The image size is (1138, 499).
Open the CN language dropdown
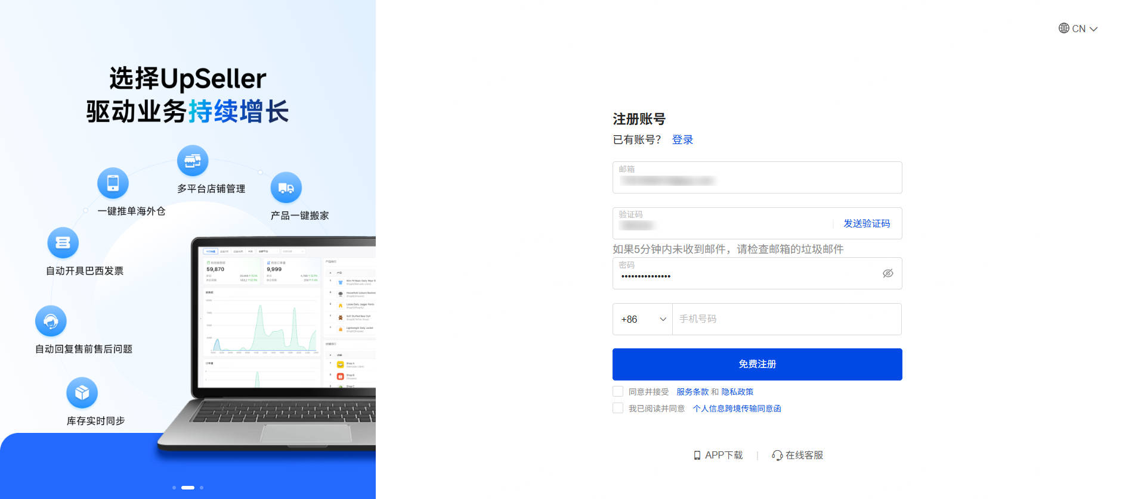click(x=1078, y=29)
